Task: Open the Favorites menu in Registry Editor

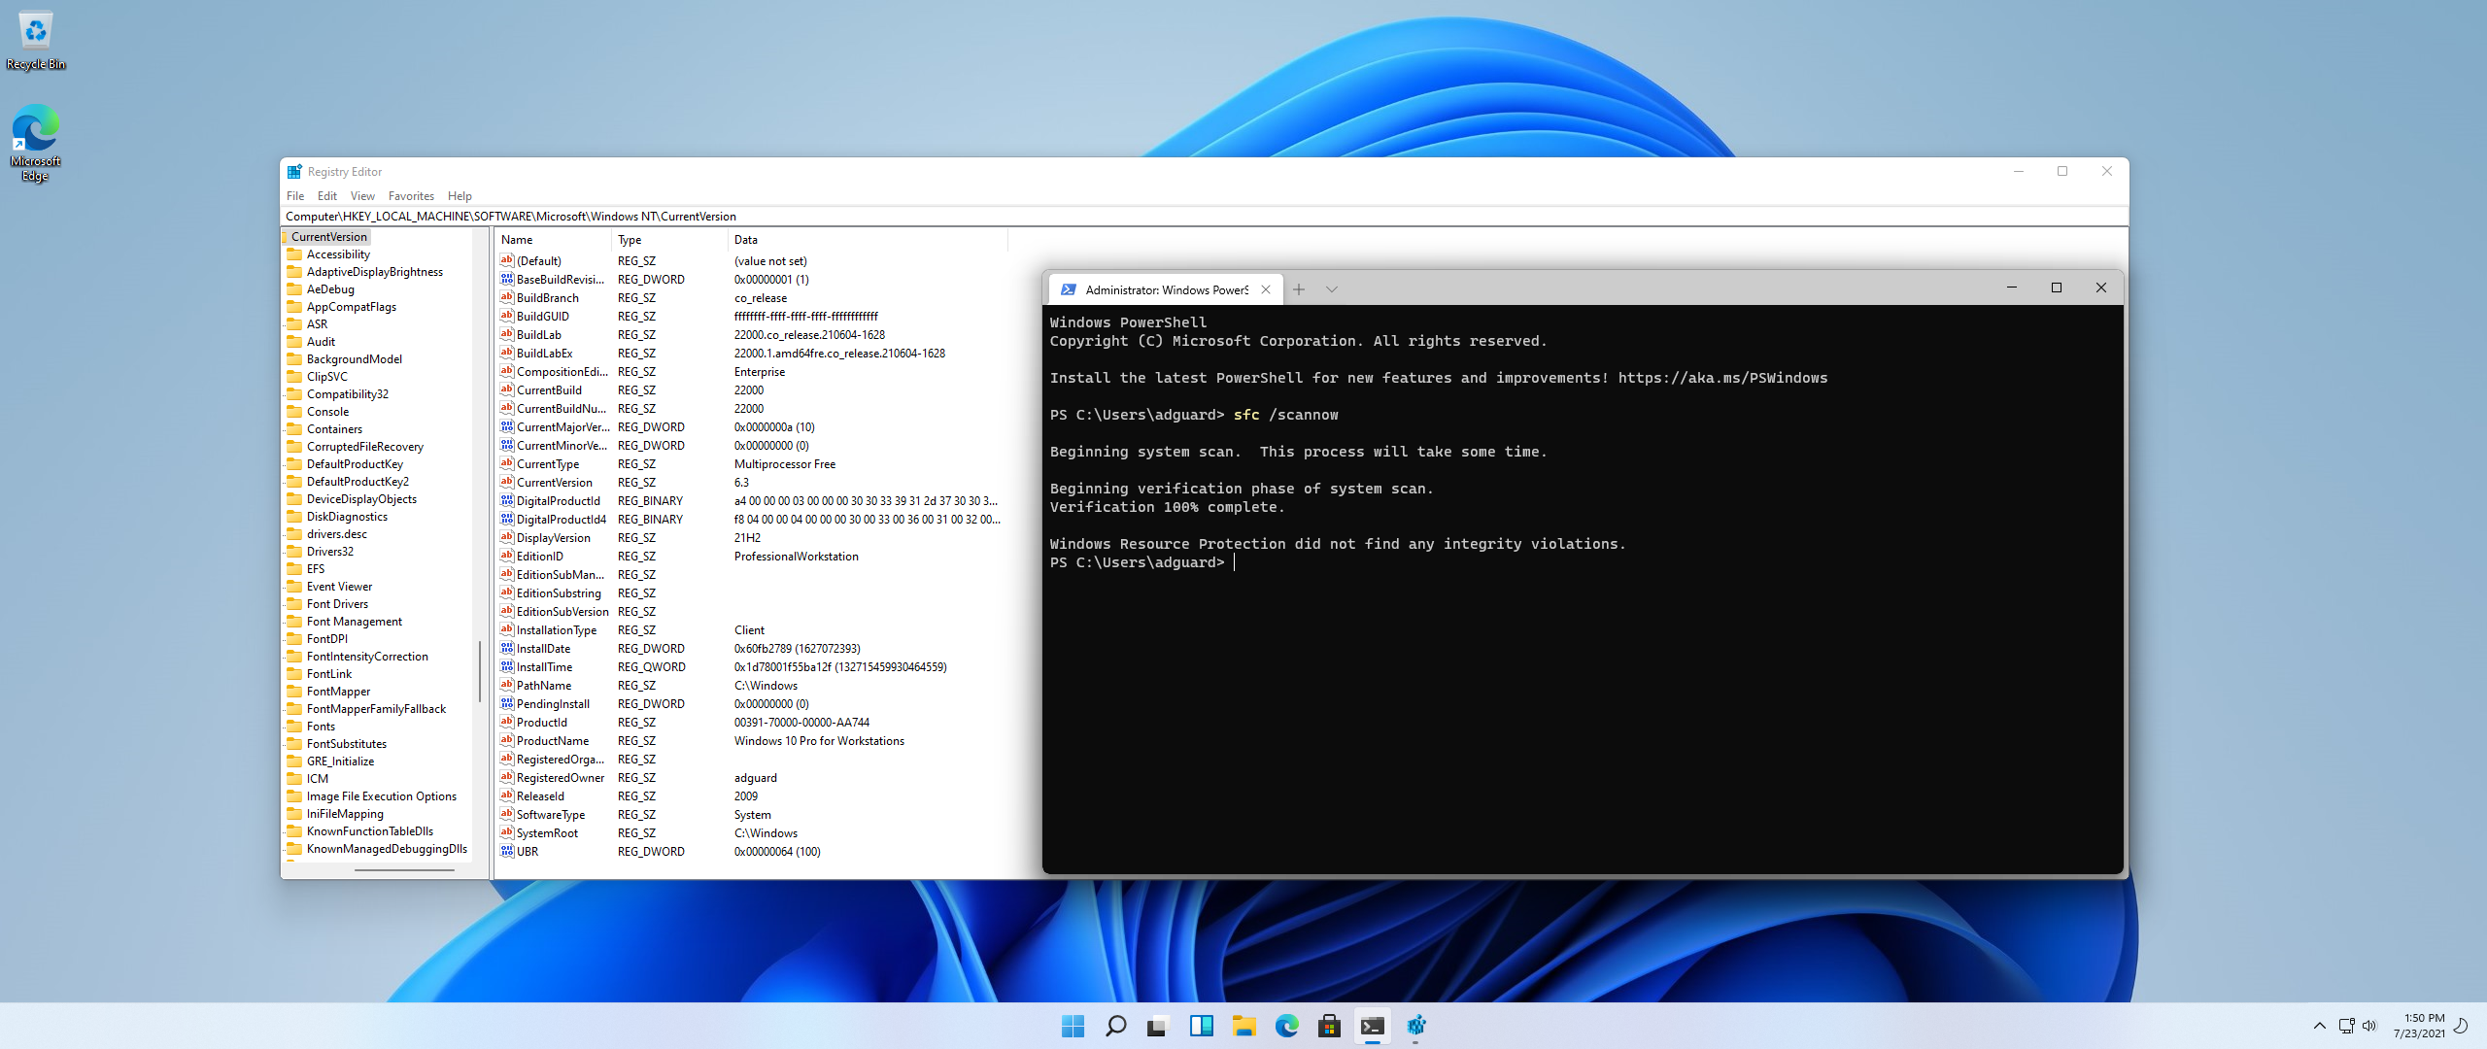Action: 411,196
